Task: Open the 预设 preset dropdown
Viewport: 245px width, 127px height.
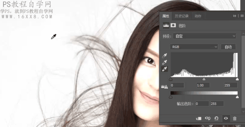Action: [x=205, y=36]
